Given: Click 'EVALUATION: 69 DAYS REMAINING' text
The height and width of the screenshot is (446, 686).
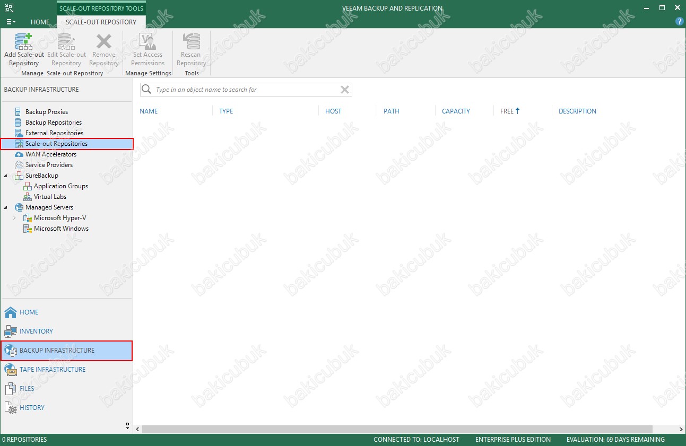Looking at the screenshot, I should tap(615, 440).
